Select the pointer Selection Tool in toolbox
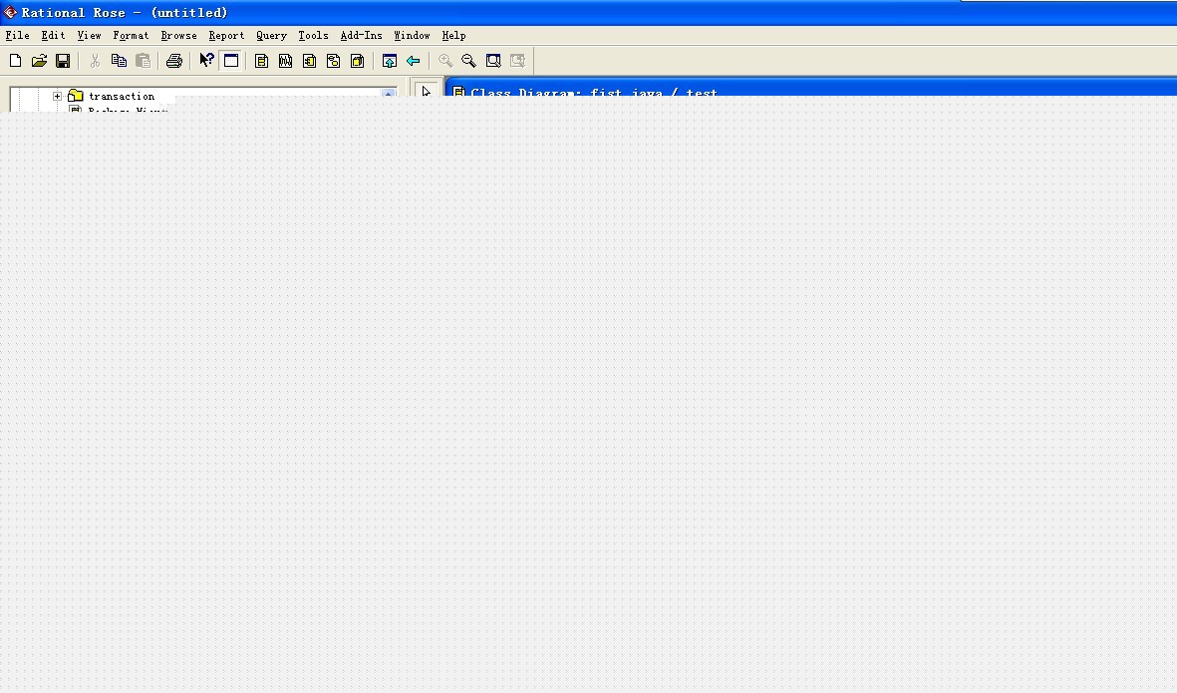This screenshot has width=1177, height=693. 427,91
